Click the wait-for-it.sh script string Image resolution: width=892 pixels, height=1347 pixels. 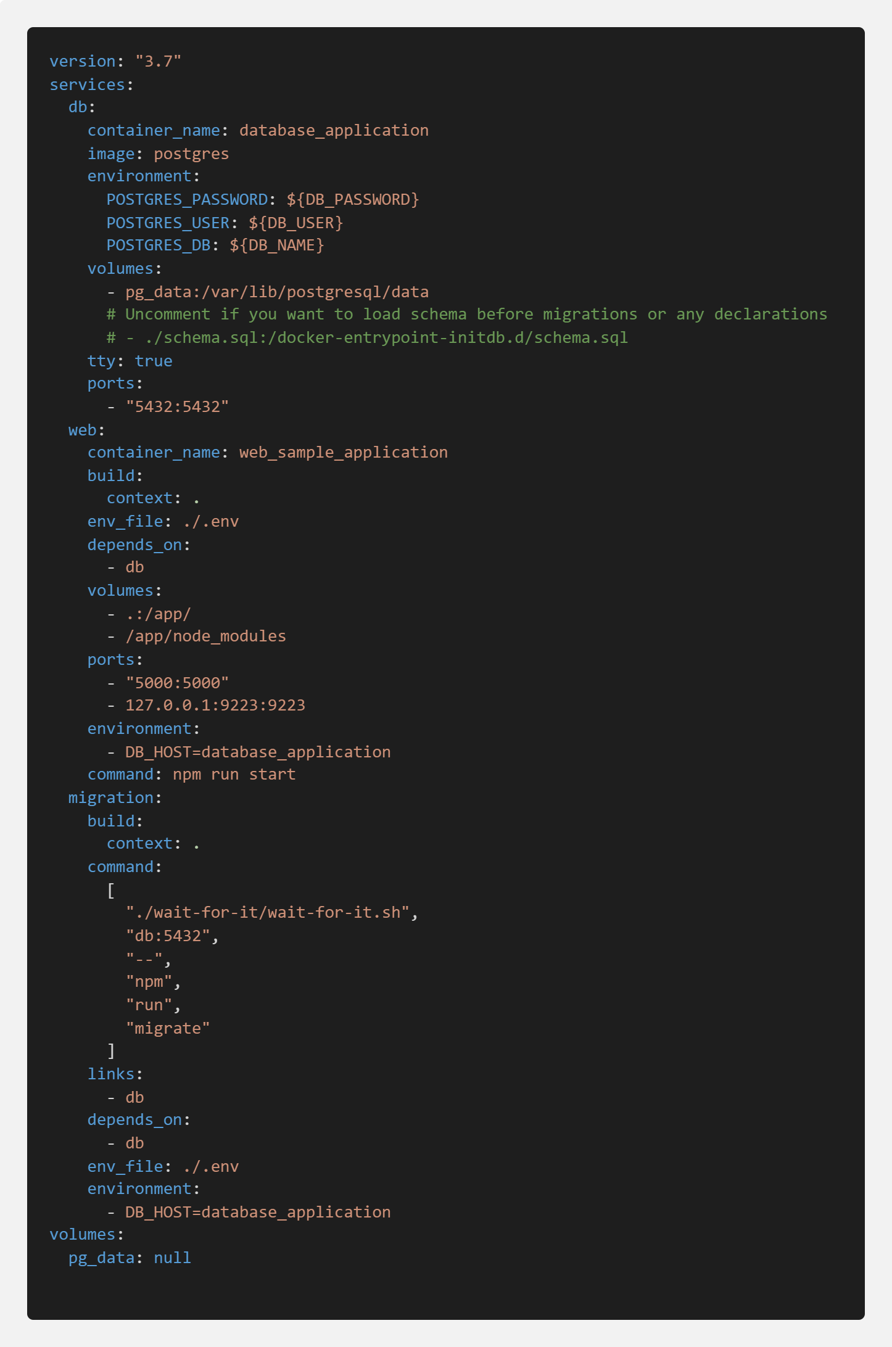(268, 913)
